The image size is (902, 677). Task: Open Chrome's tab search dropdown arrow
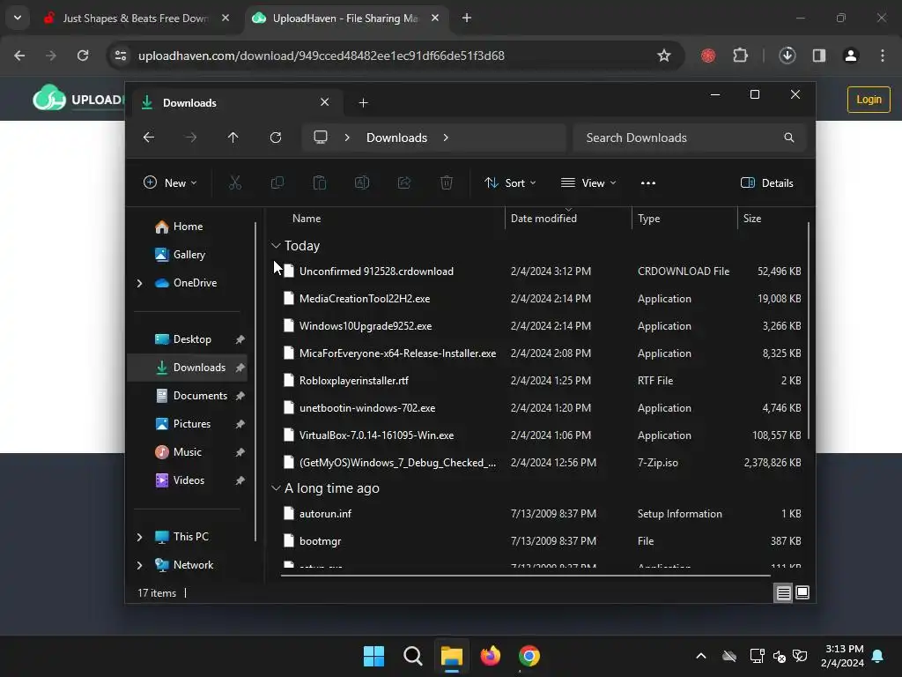(x=18, y=18)
